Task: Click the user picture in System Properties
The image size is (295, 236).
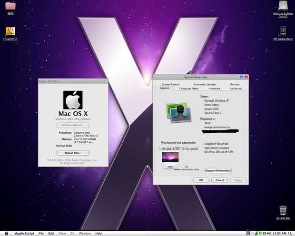Action: 179,113
